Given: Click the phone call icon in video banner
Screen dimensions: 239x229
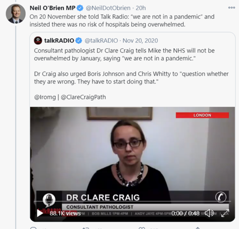Looking at the screenshot, I should (x=221, y=197).
